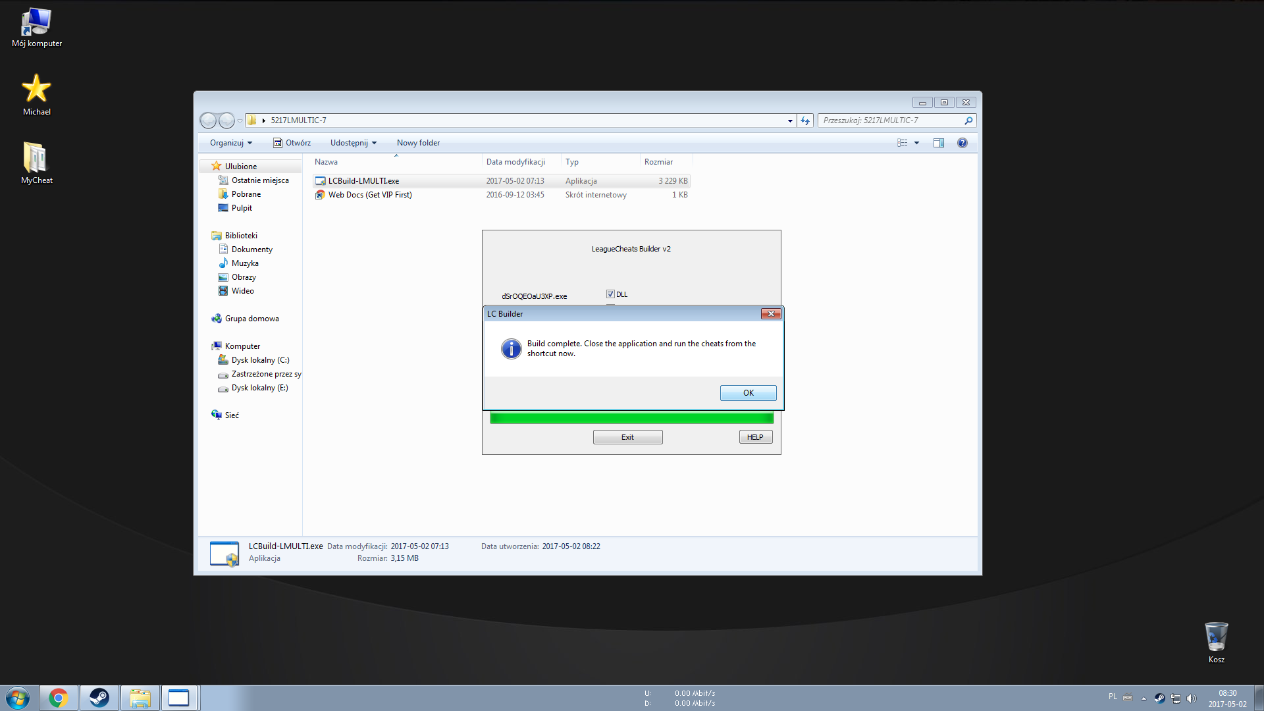Open Dokumenty library

tap(251, 250)
